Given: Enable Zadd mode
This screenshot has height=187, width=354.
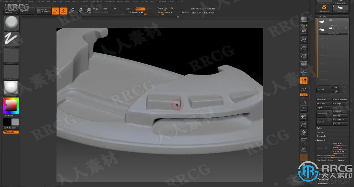Looking at the screenshot, I should click(128, 9).
